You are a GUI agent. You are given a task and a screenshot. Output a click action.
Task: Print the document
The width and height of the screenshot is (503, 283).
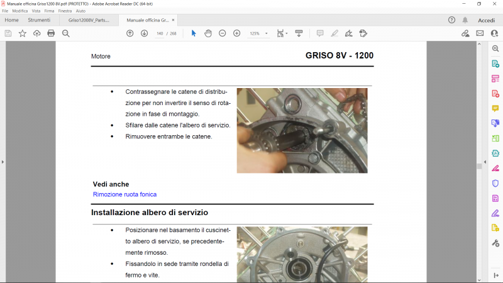point(51,33)
